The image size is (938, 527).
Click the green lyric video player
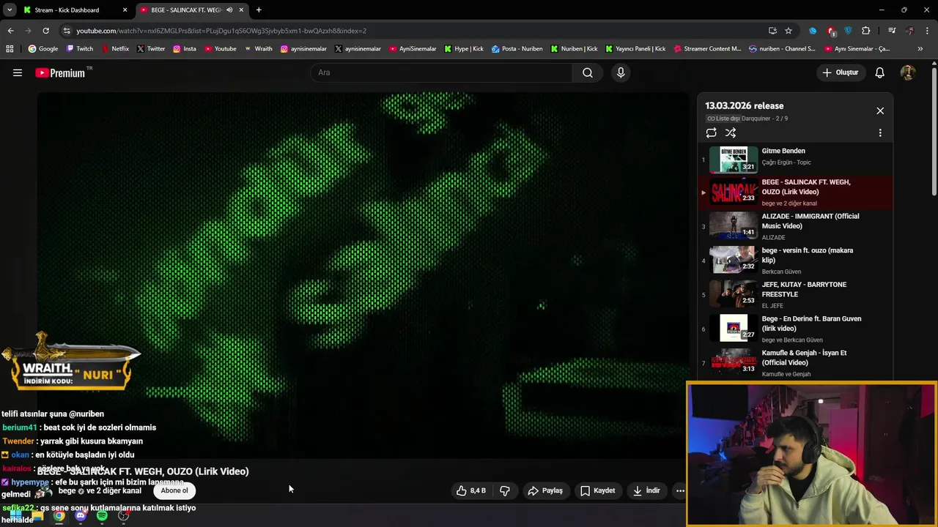point(363,274)
